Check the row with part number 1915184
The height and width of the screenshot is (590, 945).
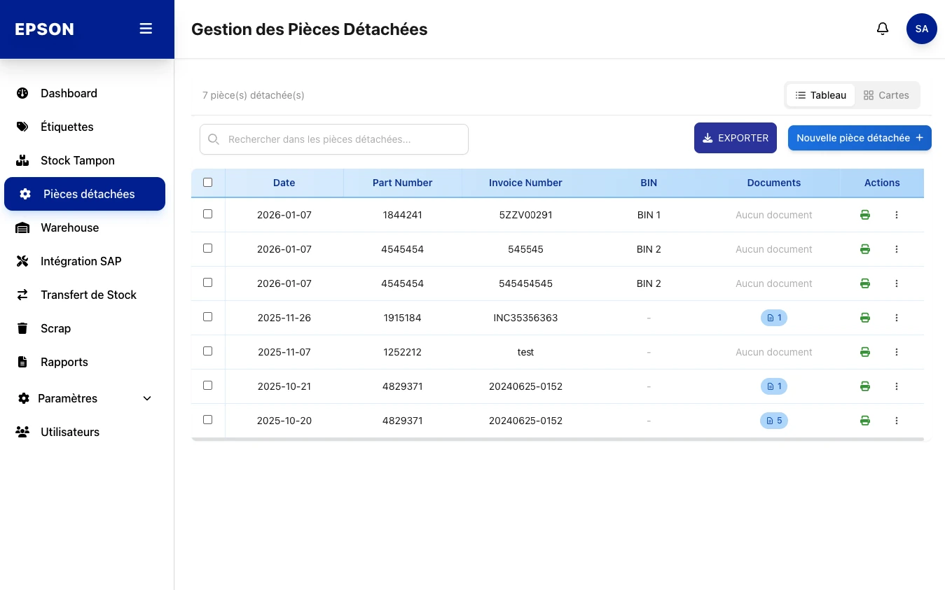(207, 317)
